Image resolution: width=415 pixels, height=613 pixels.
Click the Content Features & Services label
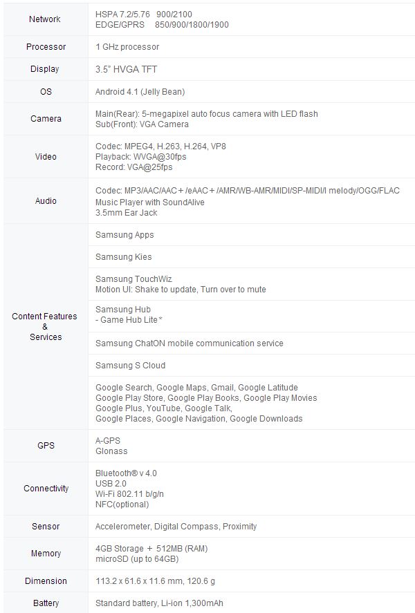click(45, 327)
